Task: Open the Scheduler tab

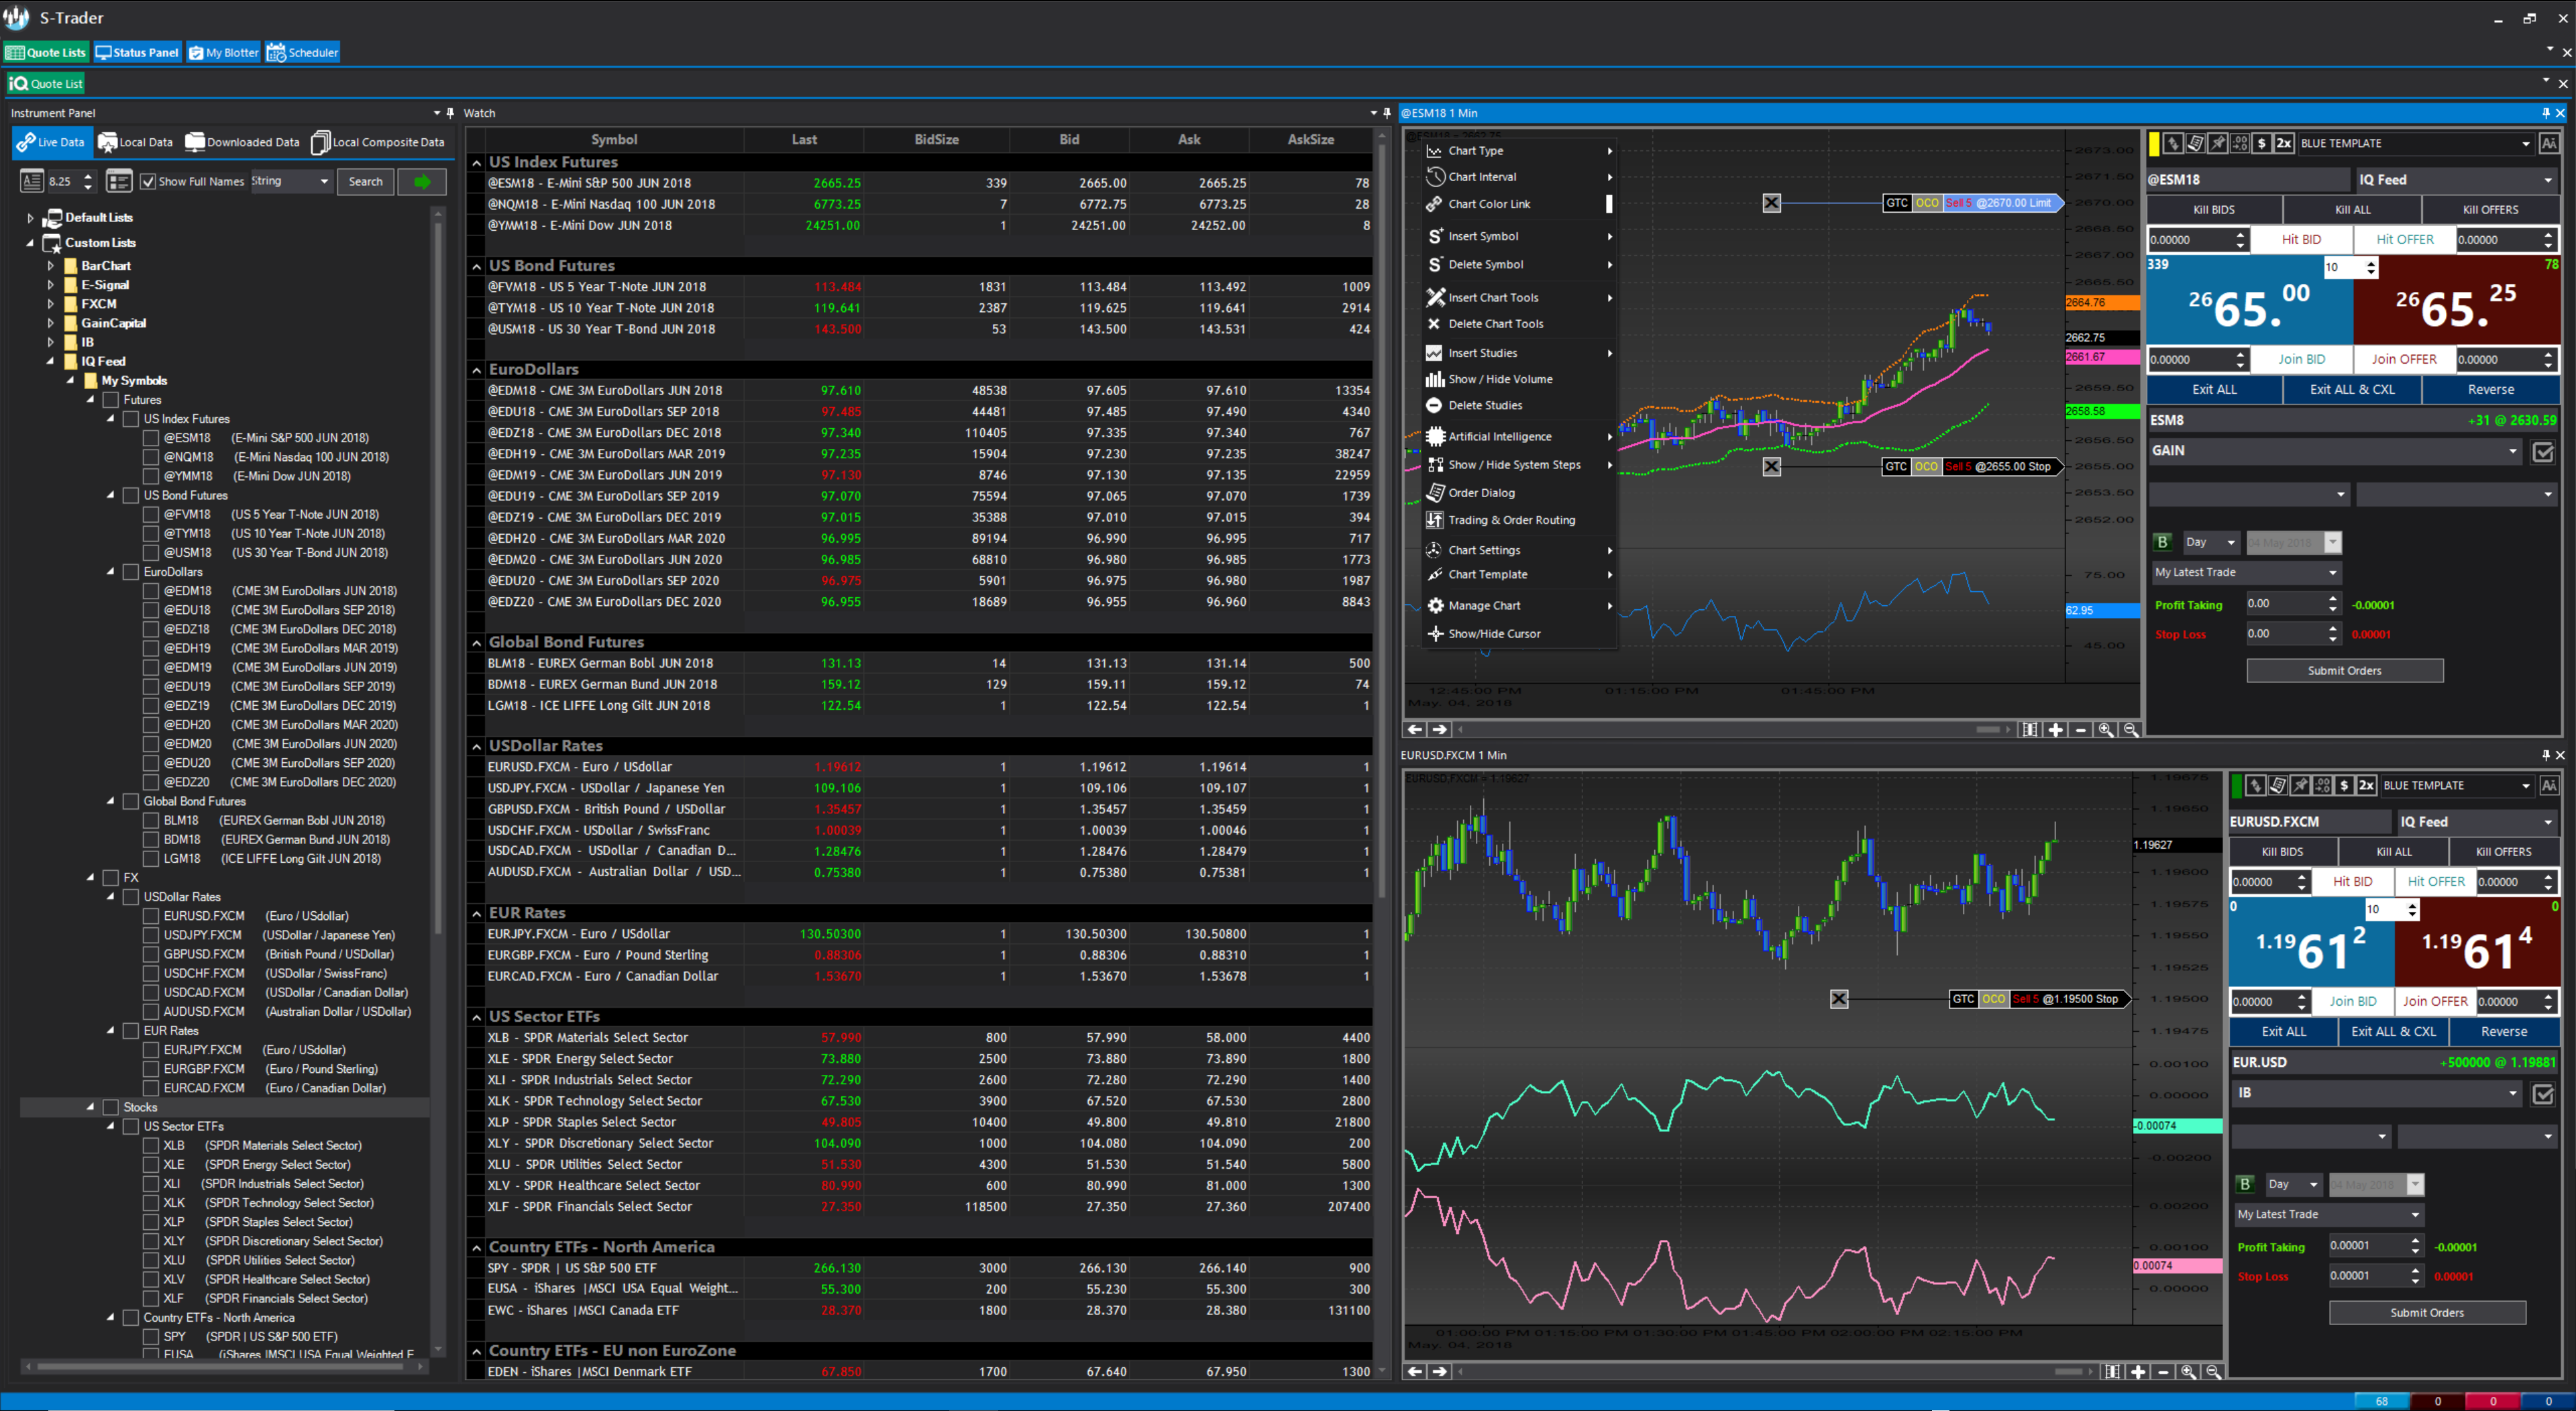Action: 303,53
